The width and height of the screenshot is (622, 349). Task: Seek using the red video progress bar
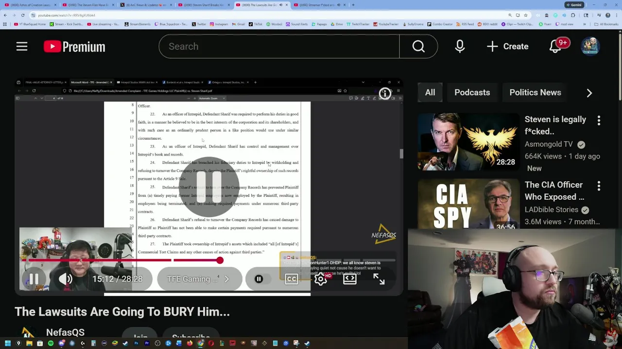point(209,260)
